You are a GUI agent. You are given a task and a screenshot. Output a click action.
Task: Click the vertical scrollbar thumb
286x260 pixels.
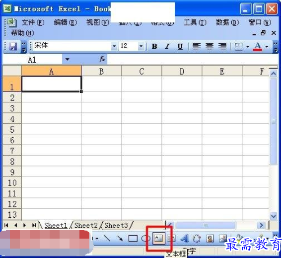pos(274,122)
